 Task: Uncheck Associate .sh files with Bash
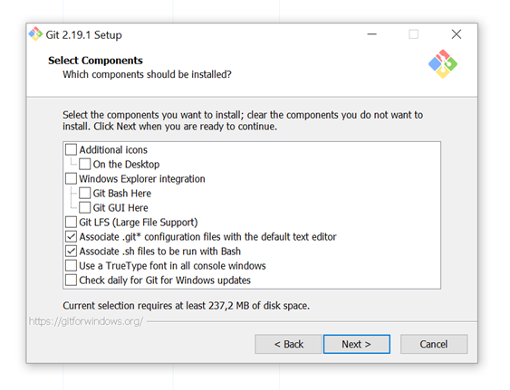tap(71, 252)
